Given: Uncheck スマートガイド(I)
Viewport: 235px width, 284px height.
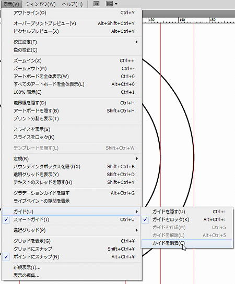Looking at the screenshot, I should pos(72,219).
